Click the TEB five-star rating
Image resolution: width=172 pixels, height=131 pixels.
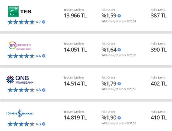21,22
